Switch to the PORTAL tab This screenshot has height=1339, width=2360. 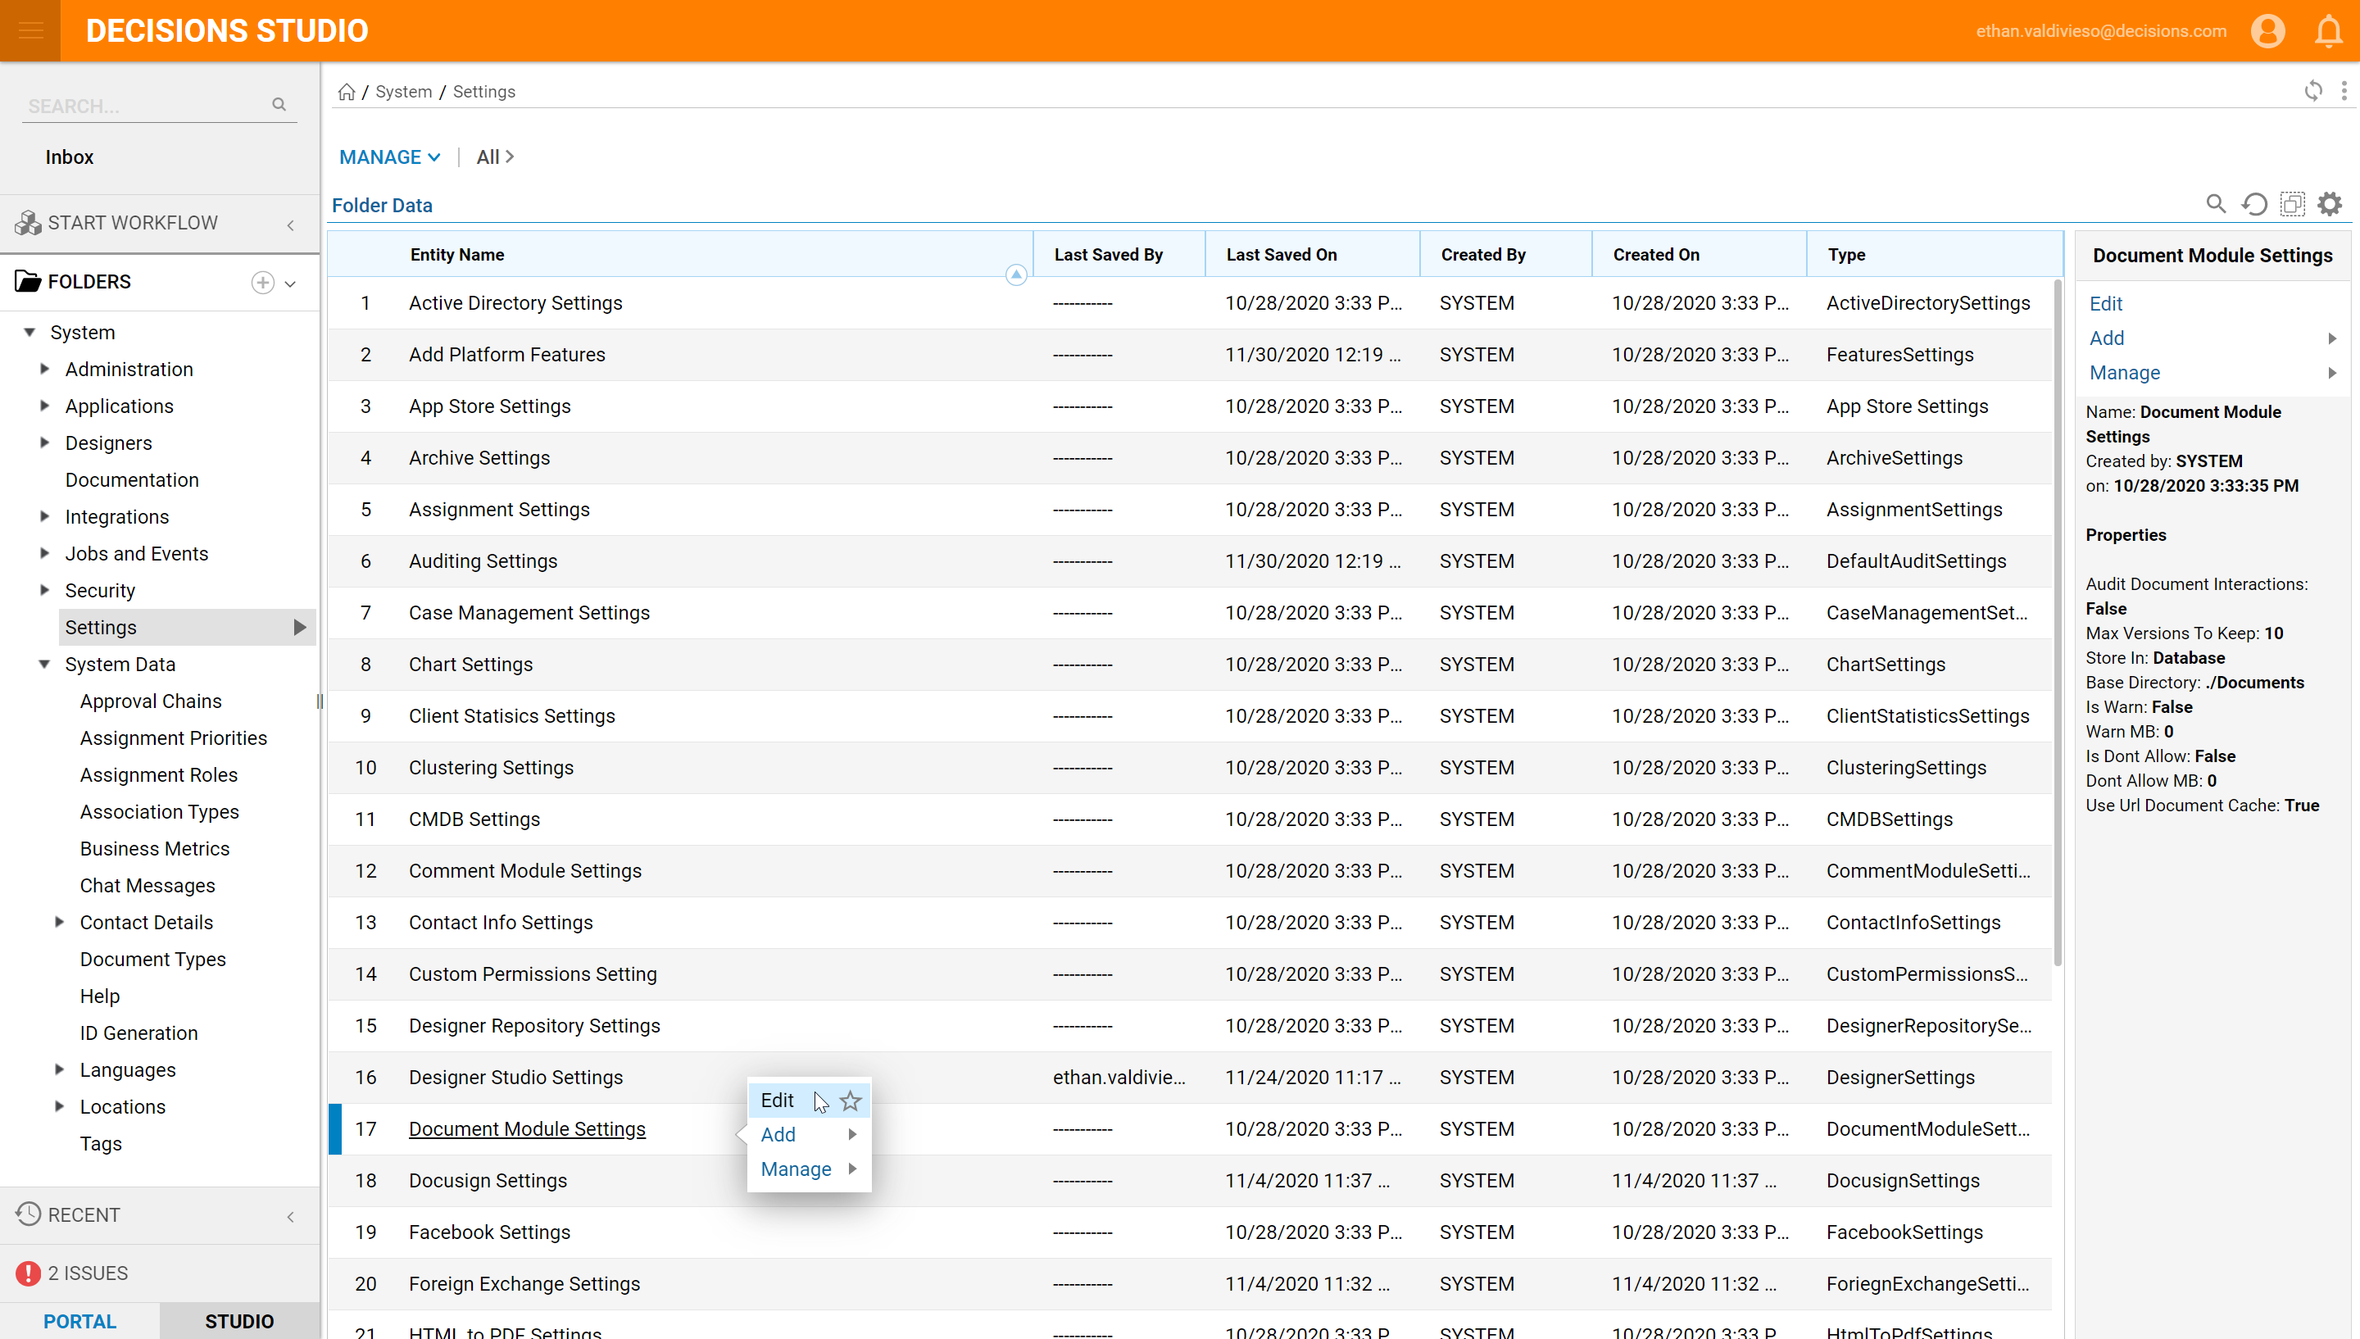point(80,1321)
